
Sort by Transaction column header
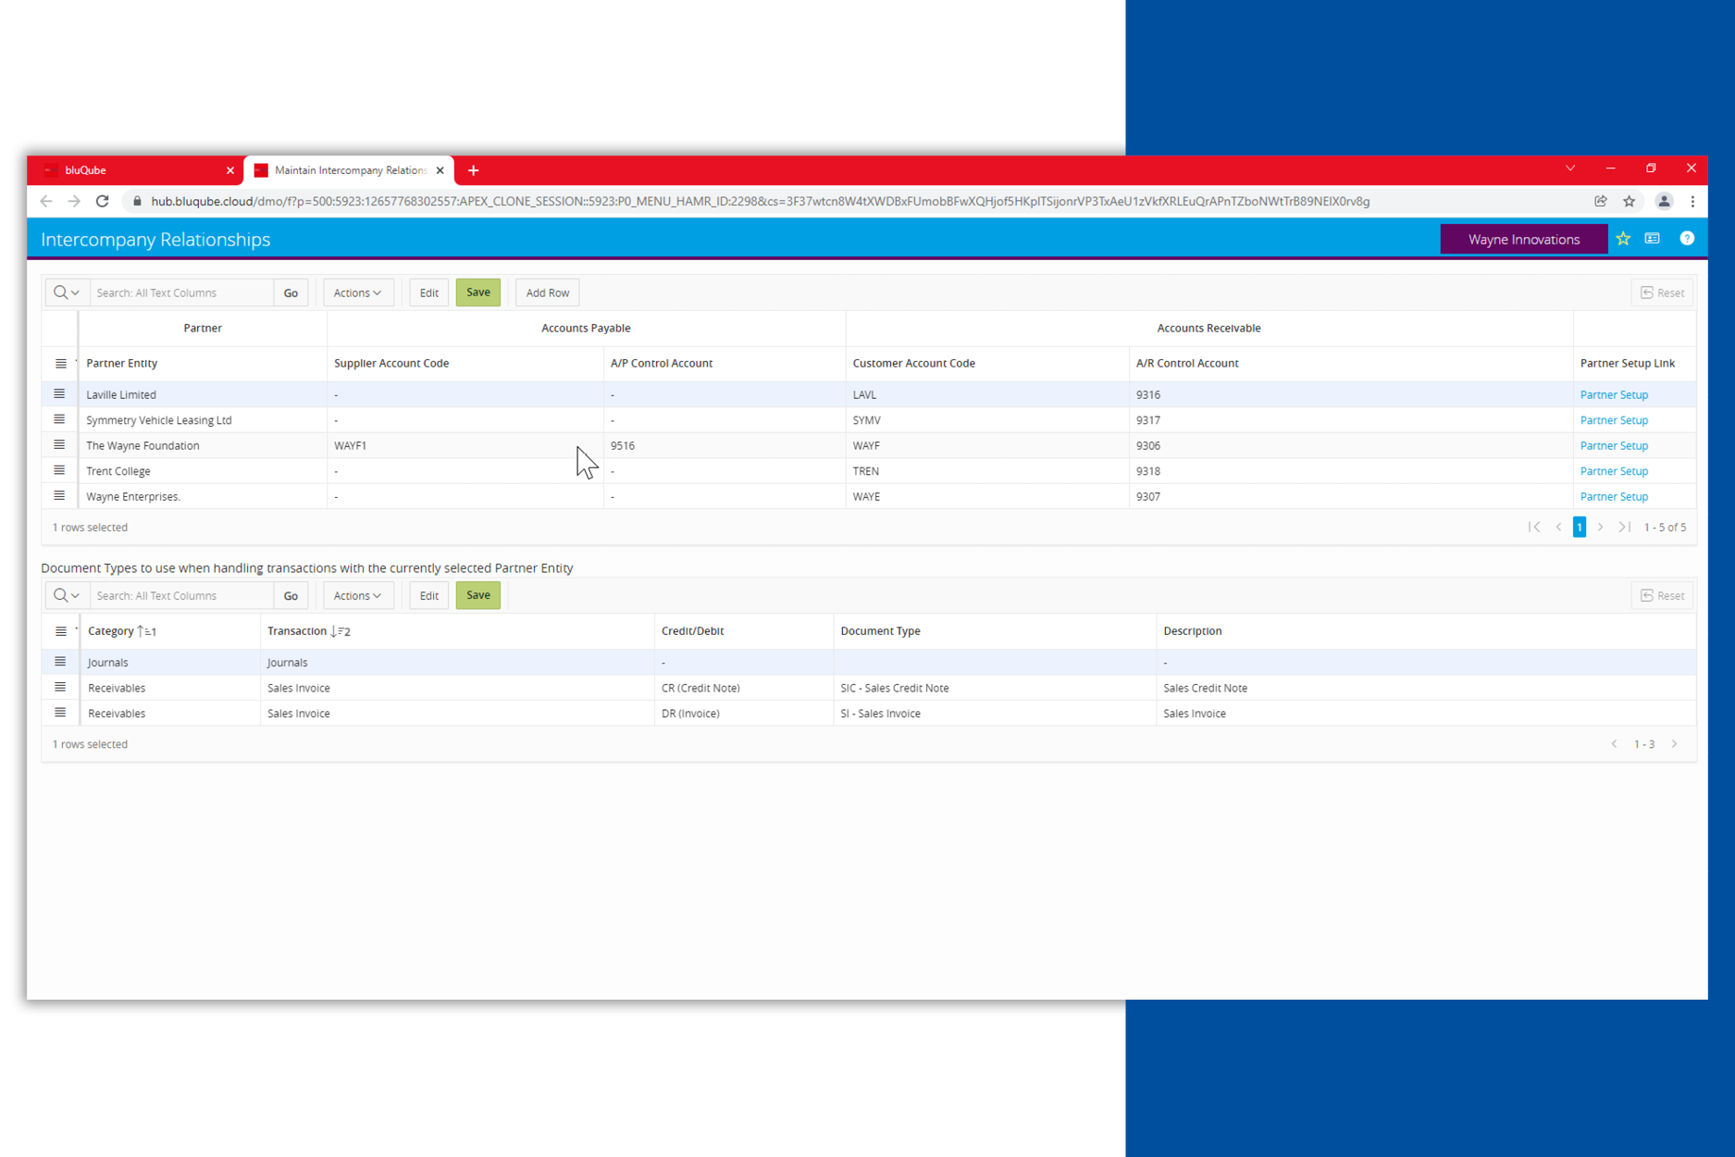coord(297,631)
